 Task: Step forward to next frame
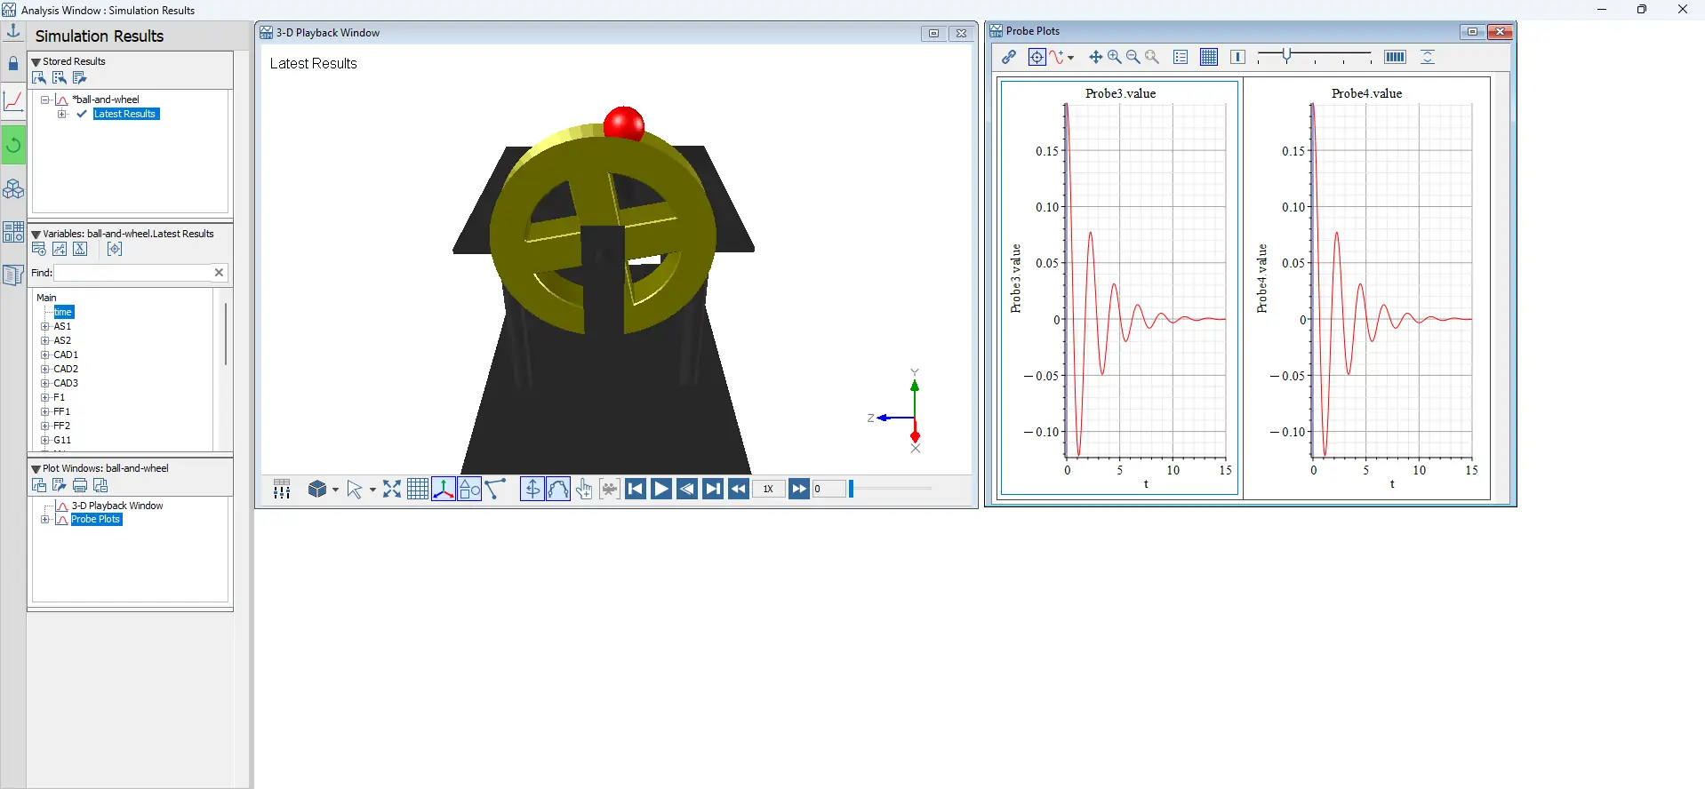click(713, 489)
